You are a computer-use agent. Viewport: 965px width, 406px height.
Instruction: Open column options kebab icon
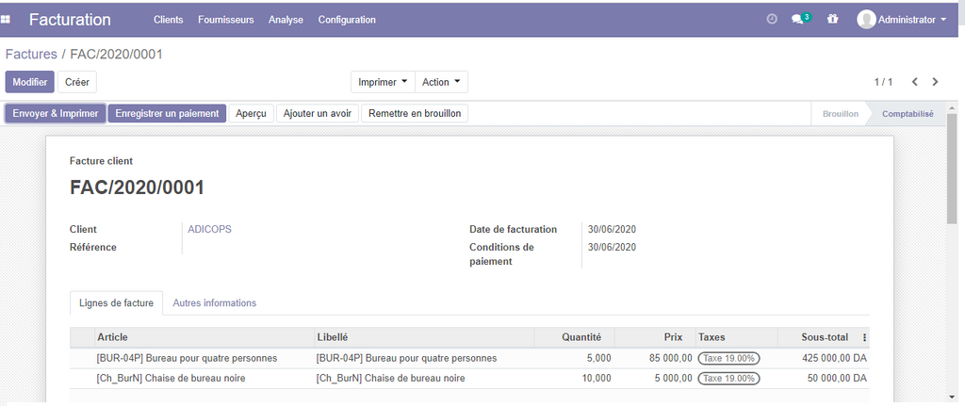point(864,337)
